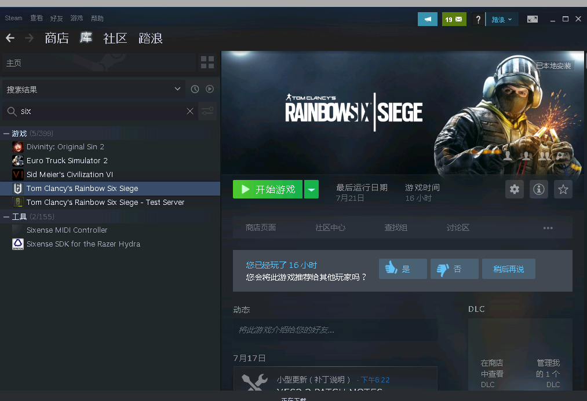Click the 已本地安装 badge
Screen dimensions: 587x401
click(554, 66)
